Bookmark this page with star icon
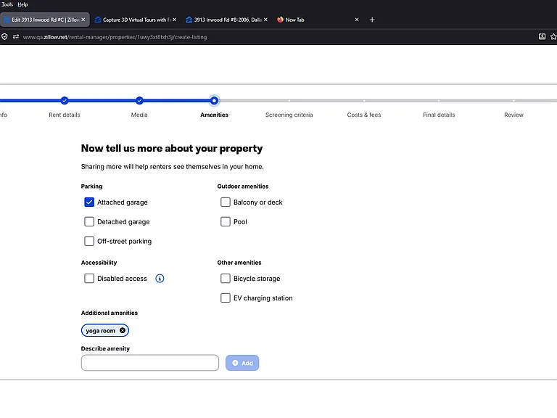This screenshot has width=557, height=418. tap(553, 36)
